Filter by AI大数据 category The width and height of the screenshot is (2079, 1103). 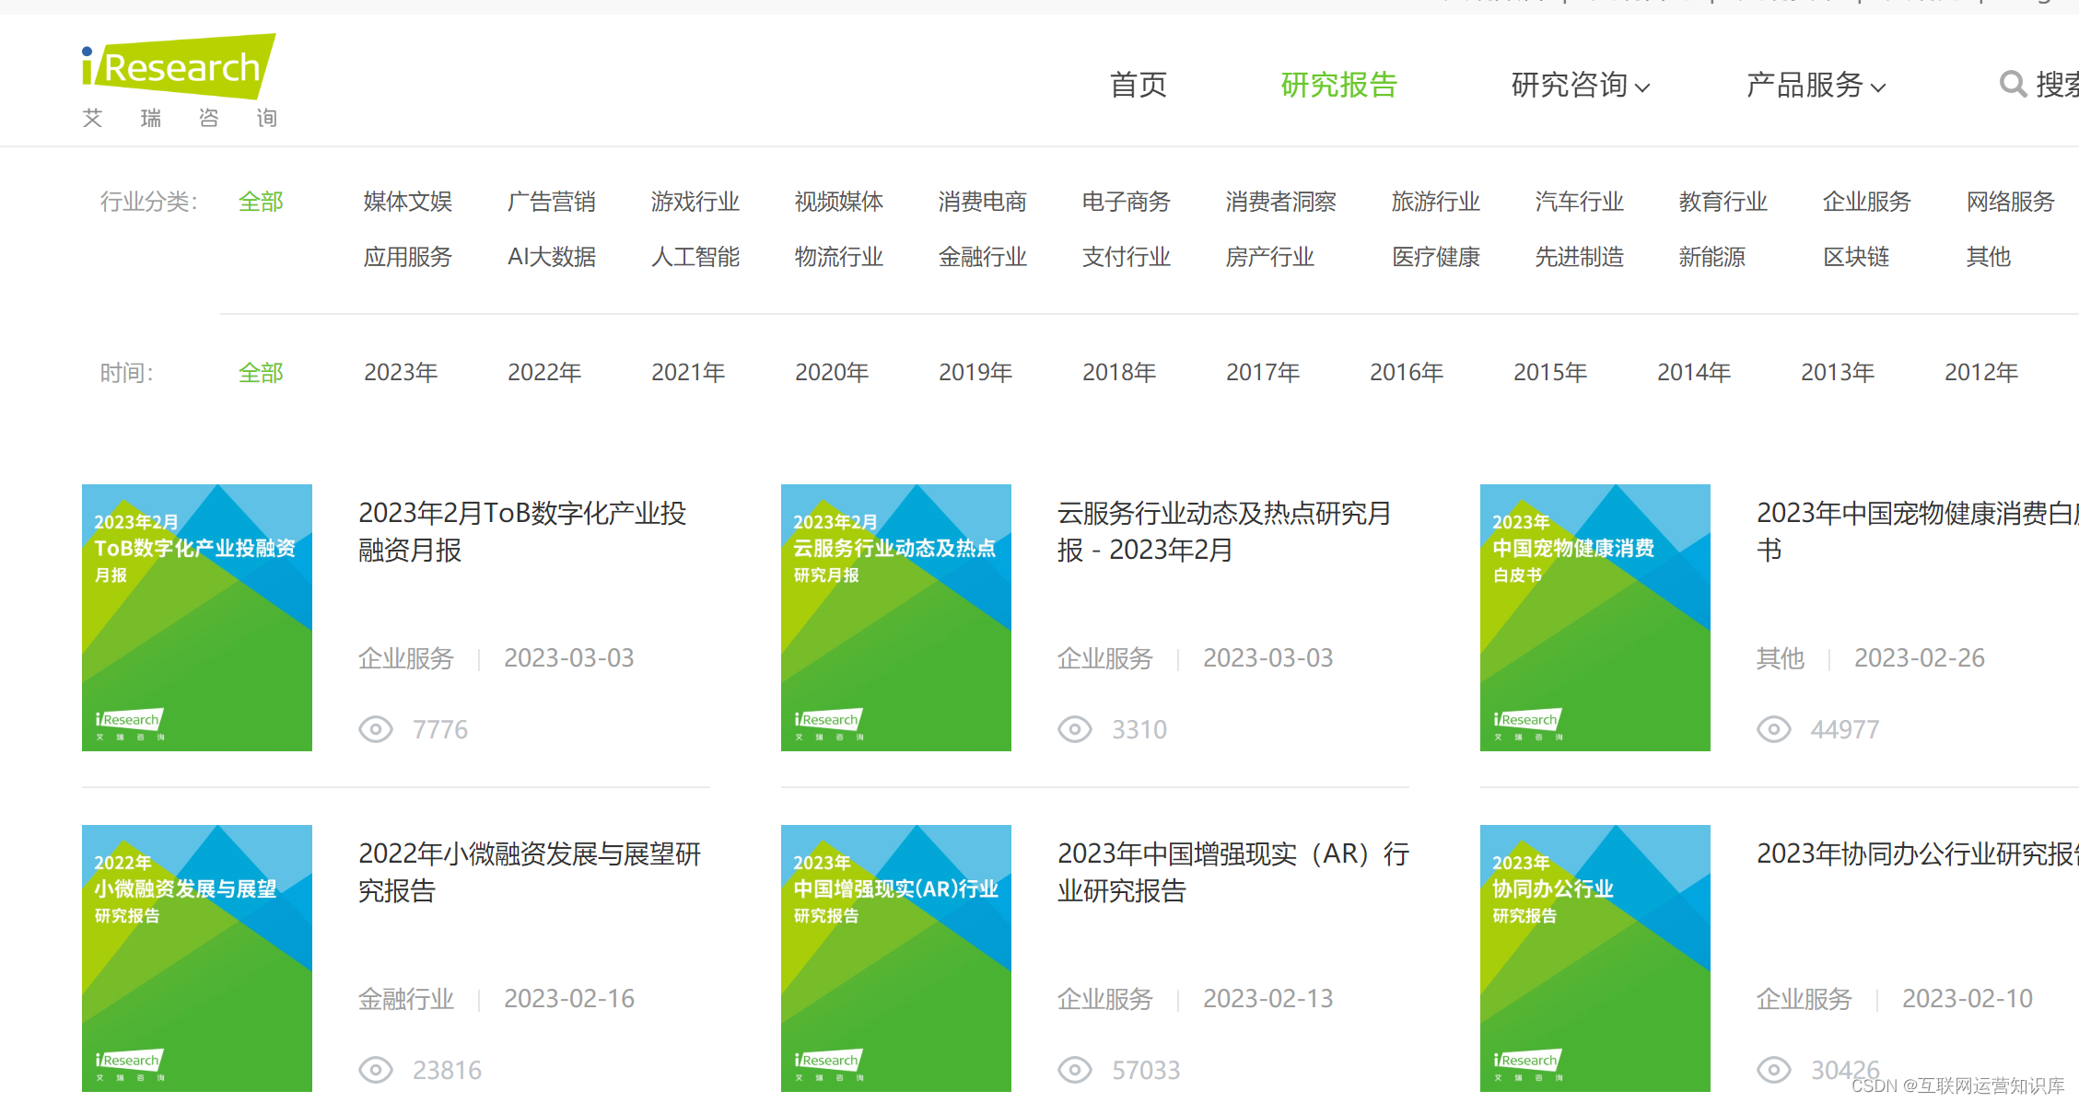pyautogui.click(x=552, y=257)
